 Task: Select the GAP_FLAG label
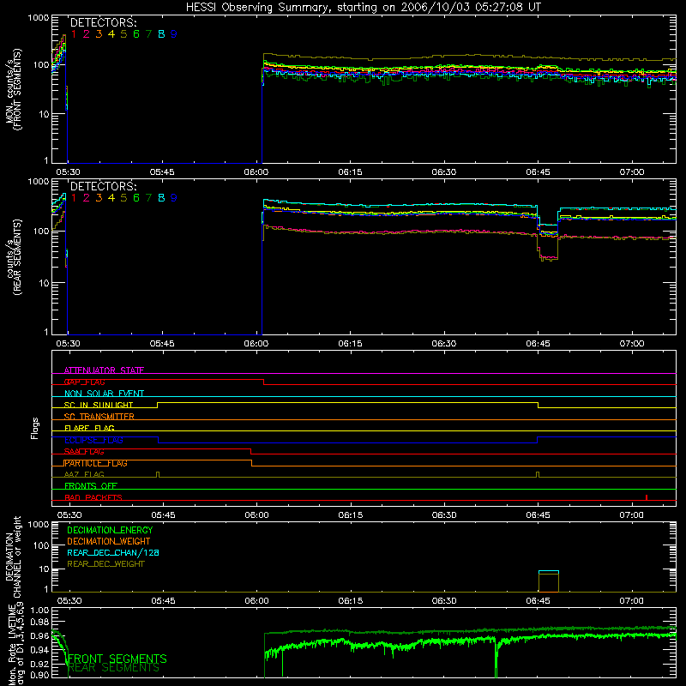[x=84, y=382]
